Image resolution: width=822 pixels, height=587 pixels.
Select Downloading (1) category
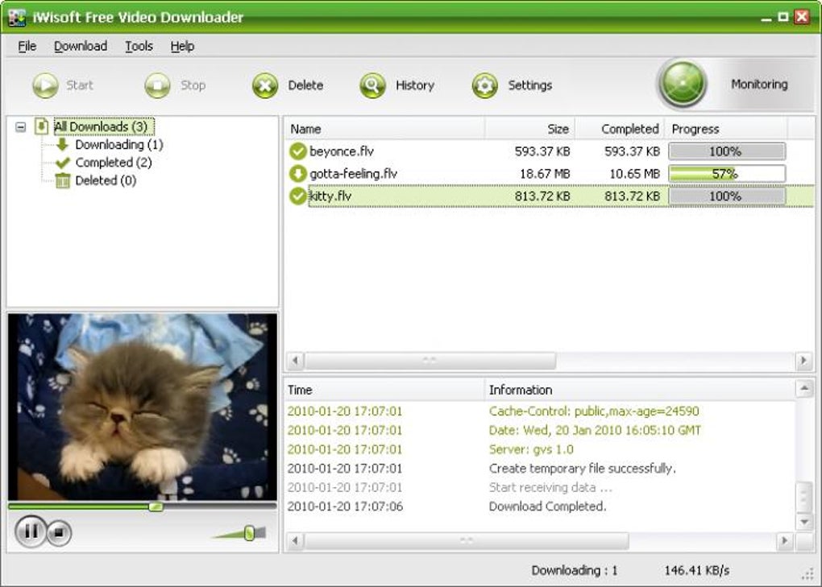pos(119,144)
